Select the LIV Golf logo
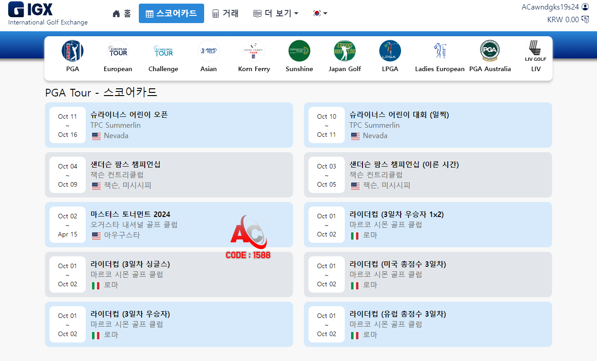The image size is (597, 361). [x=536, y=51]
